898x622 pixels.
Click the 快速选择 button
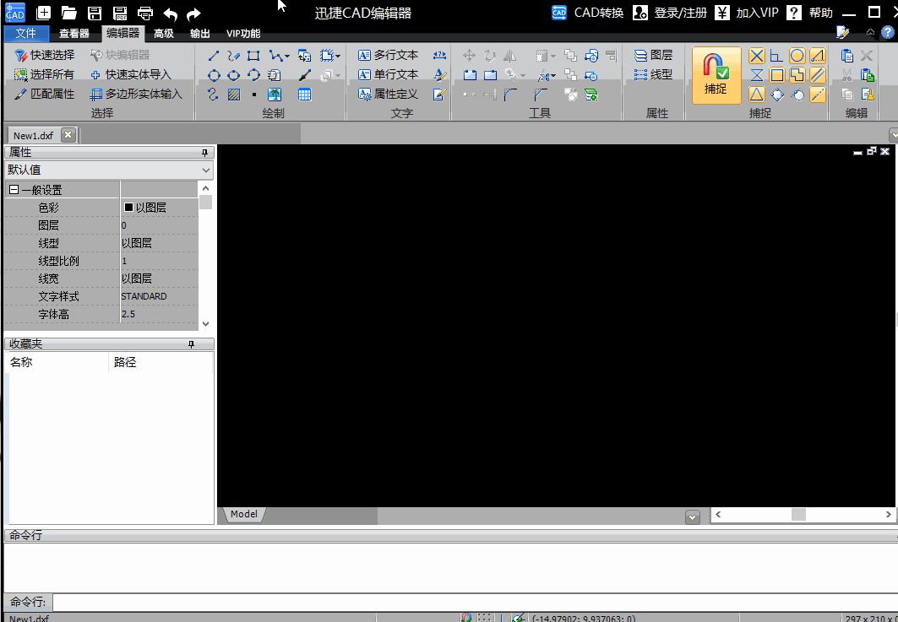45,55
